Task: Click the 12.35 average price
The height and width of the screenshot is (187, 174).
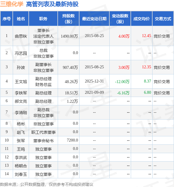Action: tap(146, 67)
